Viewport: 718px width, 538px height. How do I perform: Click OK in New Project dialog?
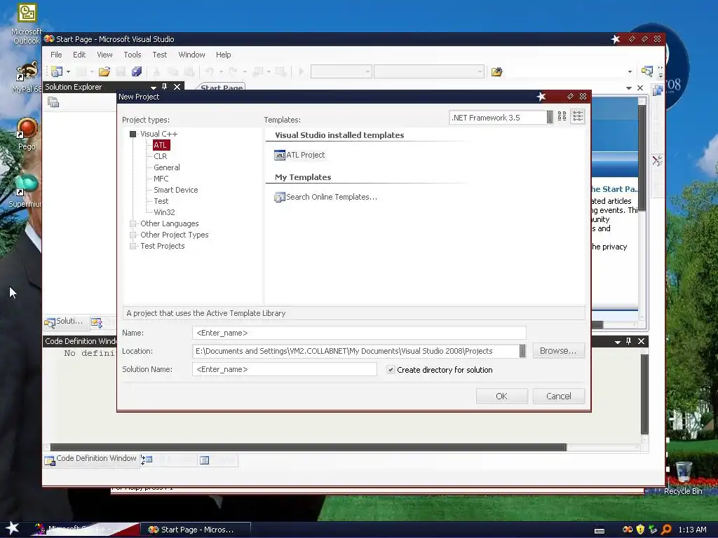[501, 396]
